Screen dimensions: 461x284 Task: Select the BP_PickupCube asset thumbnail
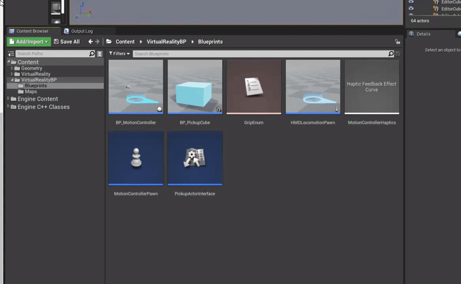[195, 87]
